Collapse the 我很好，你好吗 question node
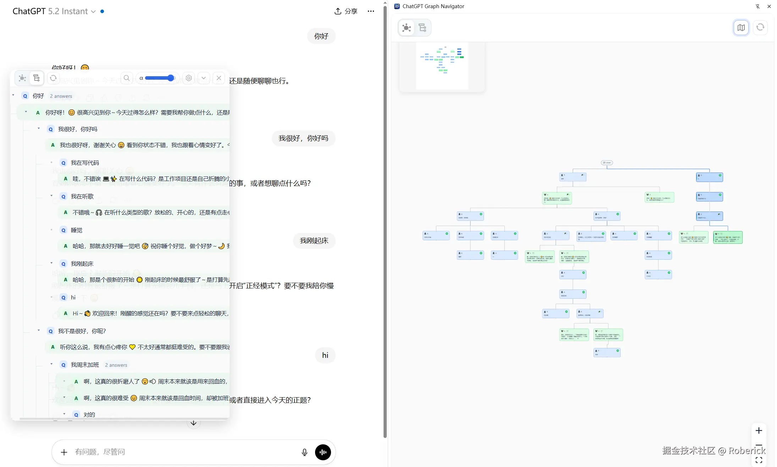The image size is (777, 467). (x=39, y=128)
